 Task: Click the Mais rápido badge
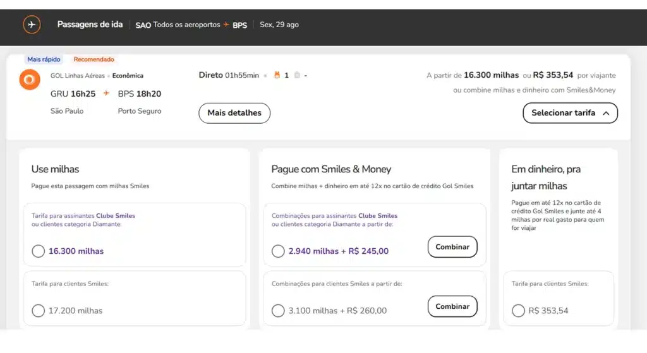point(44,59)
